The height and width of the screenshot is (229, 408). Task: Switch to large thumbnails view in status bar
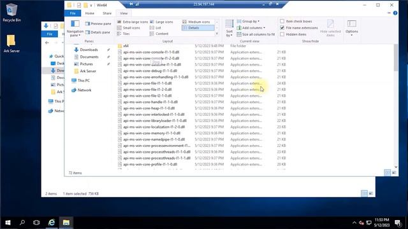coord(394,172)
